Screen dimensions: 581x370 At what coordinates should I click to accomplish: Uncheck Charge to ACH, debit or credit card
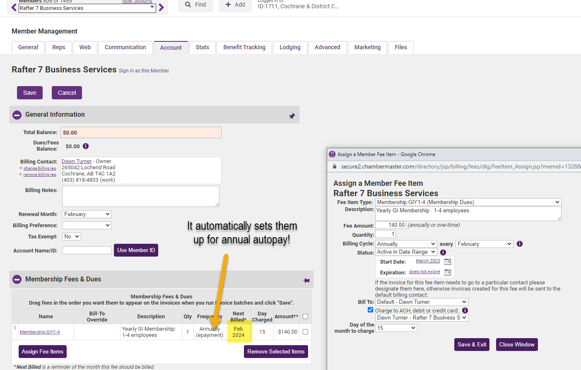coord(370,310)
